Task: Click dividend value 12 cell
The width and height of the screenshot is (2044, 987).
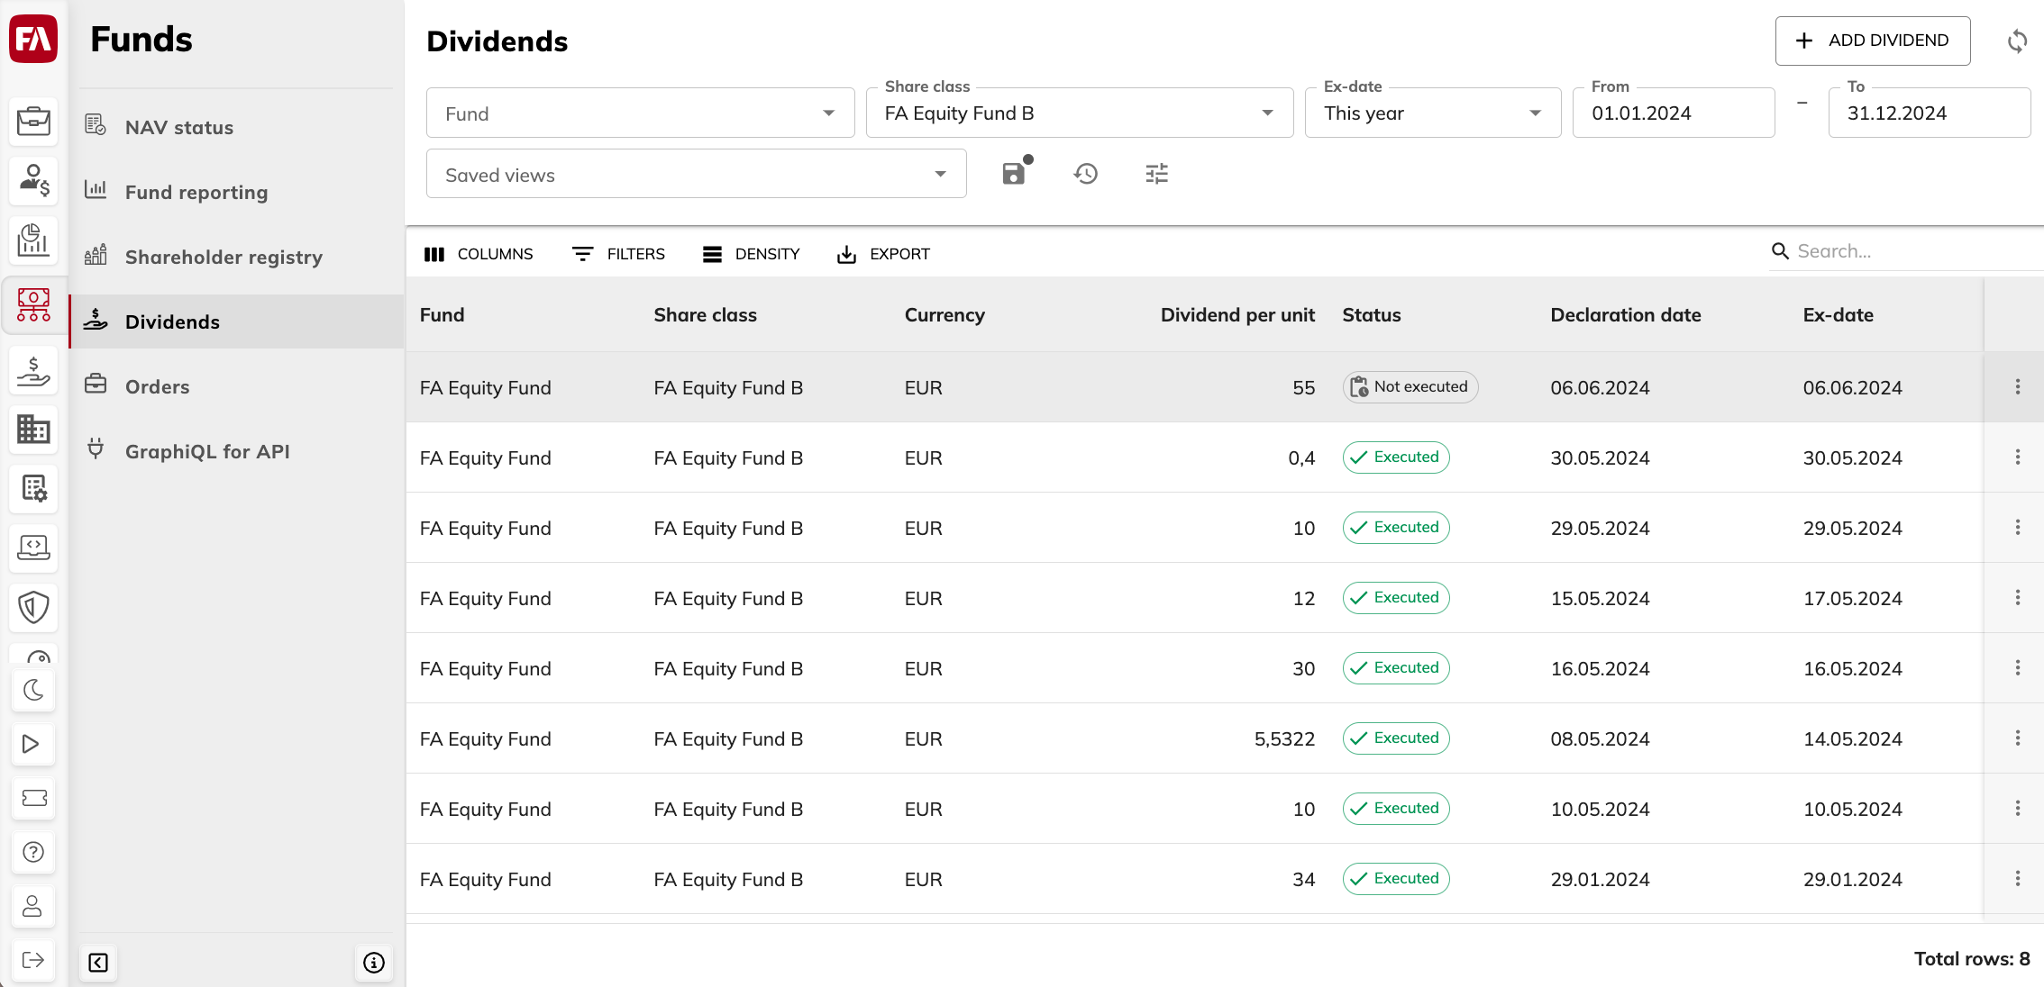Action: coord(1303,599)
